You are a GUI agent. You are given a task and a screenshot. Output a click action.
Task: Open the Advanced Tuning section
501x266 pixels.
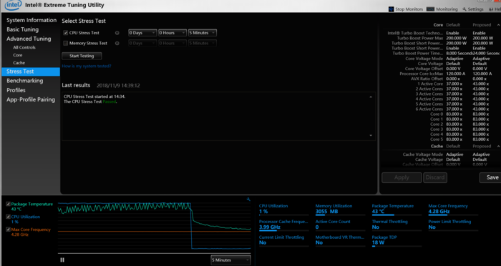29,39
